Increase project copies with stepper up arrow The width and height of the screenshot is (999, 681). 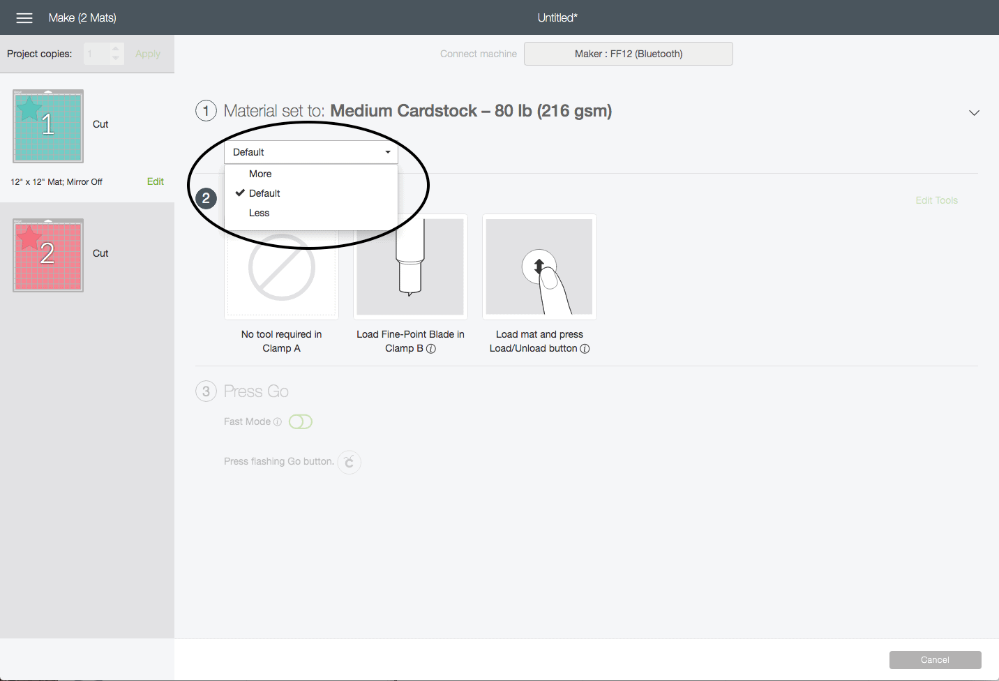(116, 49)
